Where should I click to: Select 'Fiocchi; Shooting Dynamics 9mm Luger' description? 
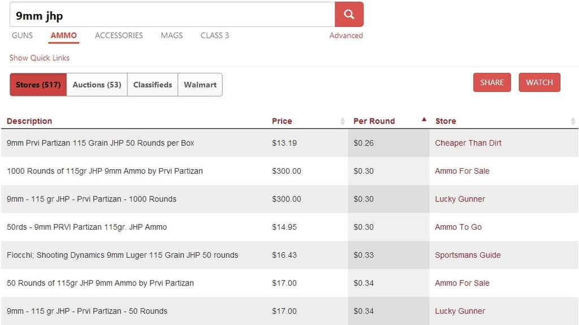click(x=123, y=255)
